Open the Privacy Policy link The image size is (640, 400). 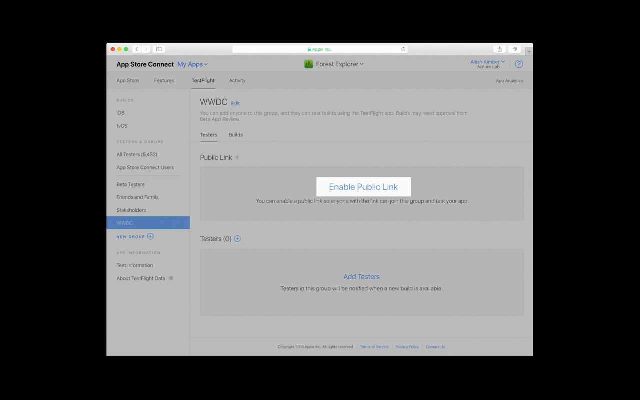click(407, 347)
